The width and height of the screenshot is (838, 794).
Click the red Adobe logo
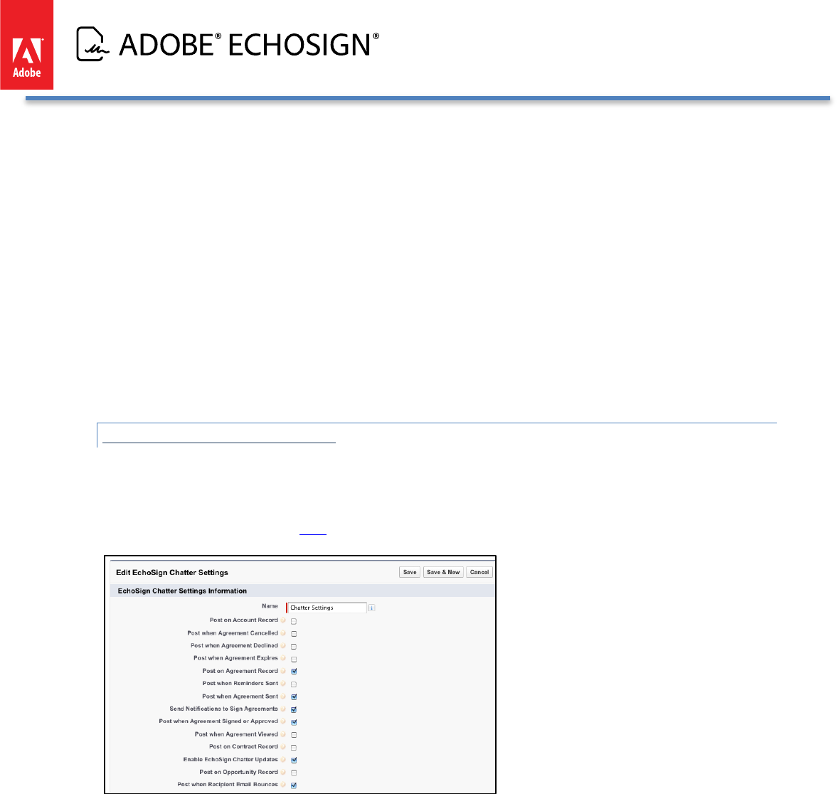pyautogui.click(x=27, y=45)
